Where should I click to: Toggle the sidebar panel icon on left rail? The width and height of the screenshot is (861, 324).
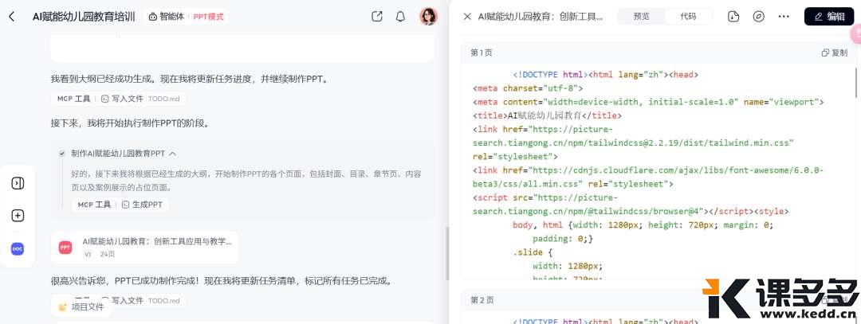coord(18,183)
